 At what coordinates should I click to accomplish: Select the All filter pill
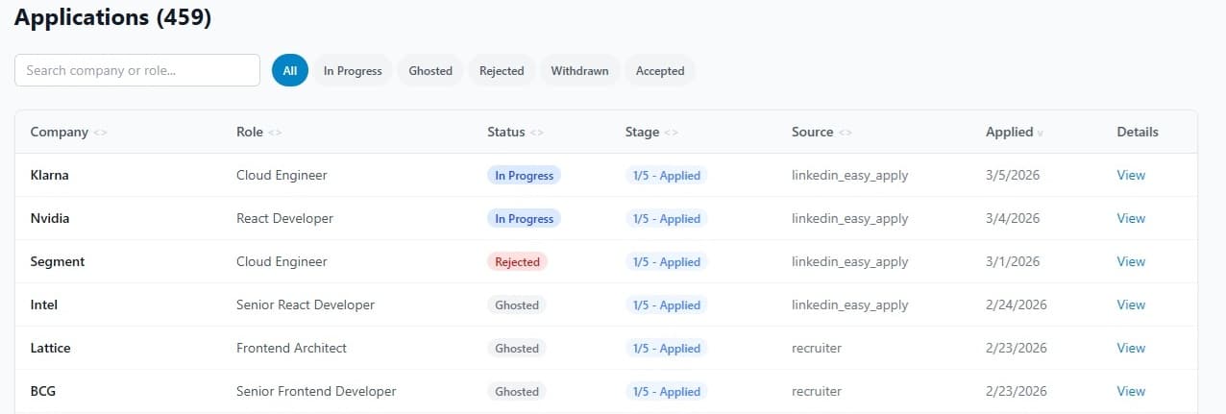[x=290, y=70]
